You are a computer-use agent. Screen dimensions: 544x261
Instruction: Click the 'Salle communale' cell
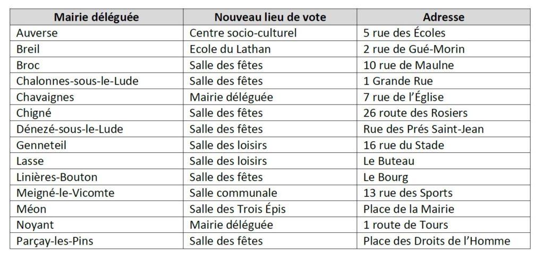point(270,193)
